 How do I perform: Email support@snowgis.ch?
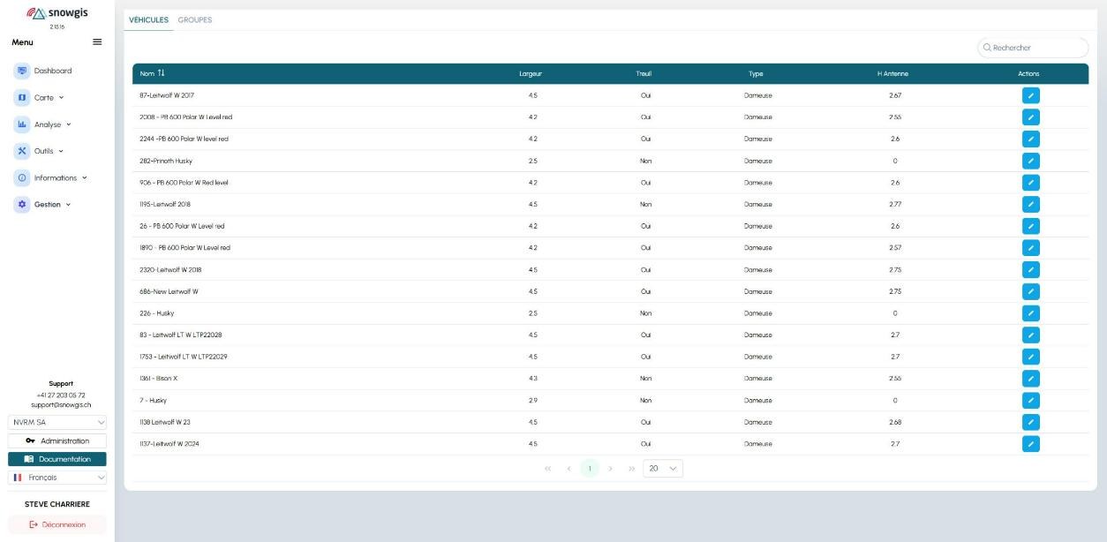(x=61, y=405)
